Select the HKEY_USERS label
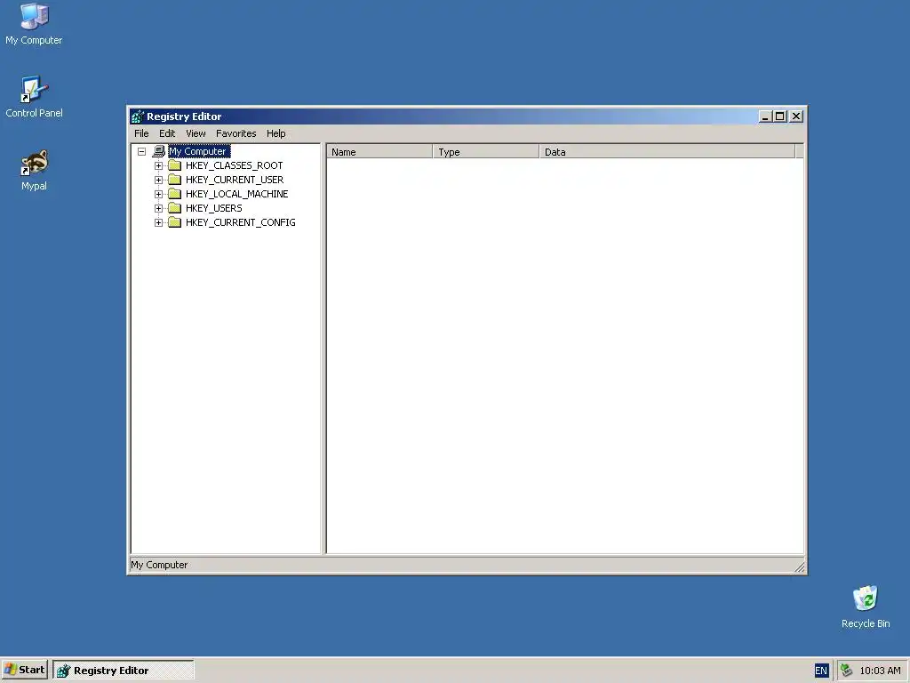Image resolution: width=910 pixels, height=683 pixels. 214,208
